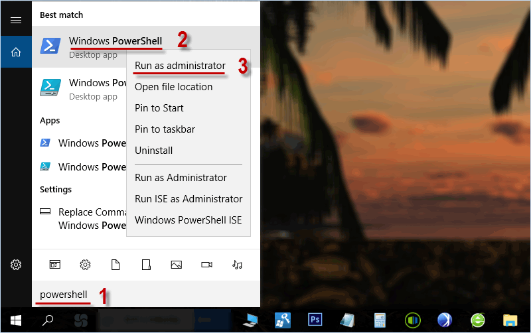Open second Windows PowerShell entry under Apps
The height and width of the screenshot is (333, 531).
(x=80, y=167)
